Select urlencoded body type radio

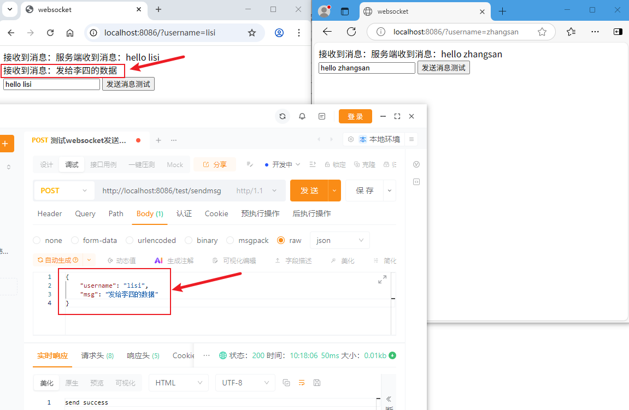130,240
